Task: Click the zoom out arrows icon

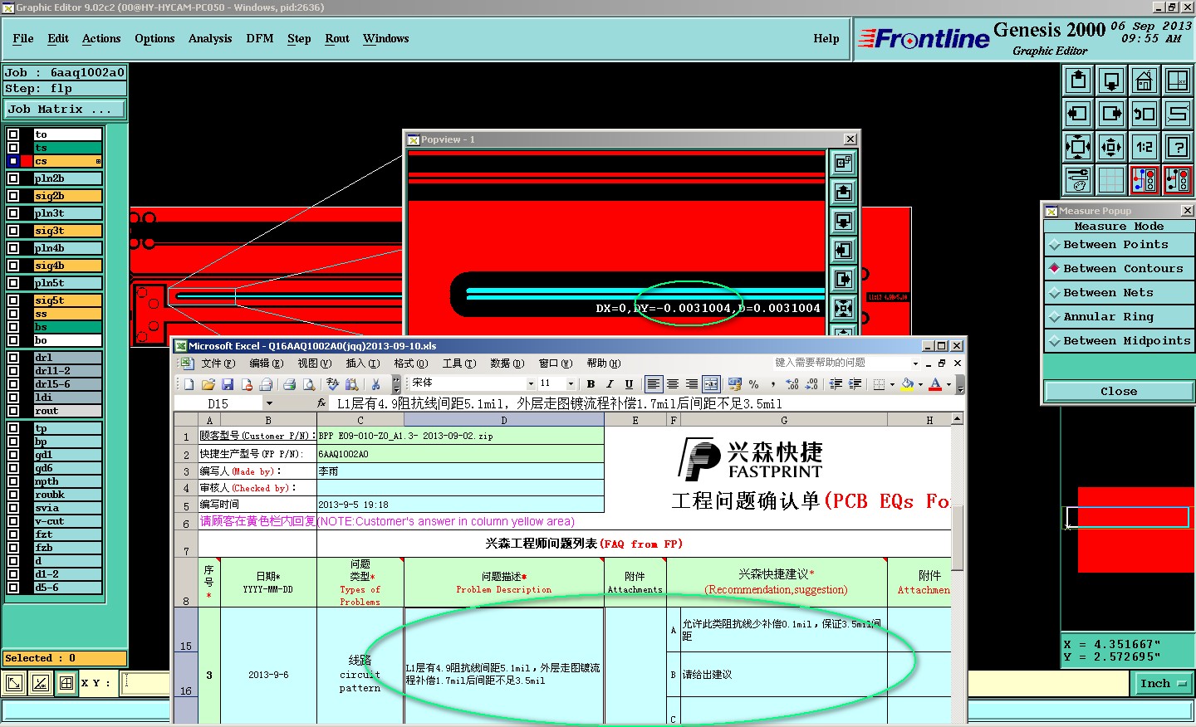Action: pyautogui.click(x=1111, y=147)
